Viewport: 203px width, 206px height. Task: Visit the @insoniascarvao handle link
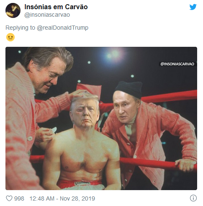47,15
